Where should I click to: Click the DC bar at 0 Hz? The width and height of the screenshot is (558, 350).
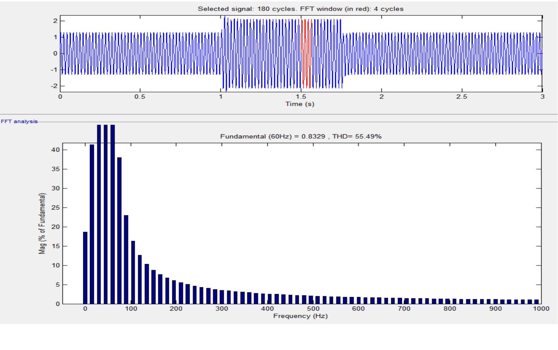pyautogui.click(x=85, y=268)
